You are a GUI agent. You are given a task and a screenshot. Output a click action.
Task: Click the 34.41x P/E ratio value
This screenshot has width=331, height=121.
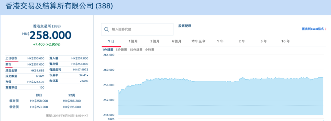tap(84, 75)
